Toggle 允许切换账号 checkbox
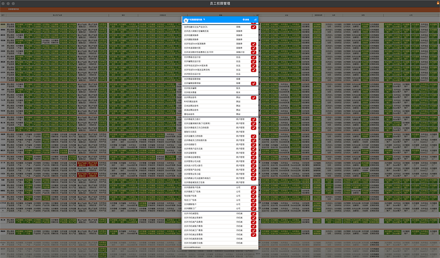 click(x=254, y=144)
